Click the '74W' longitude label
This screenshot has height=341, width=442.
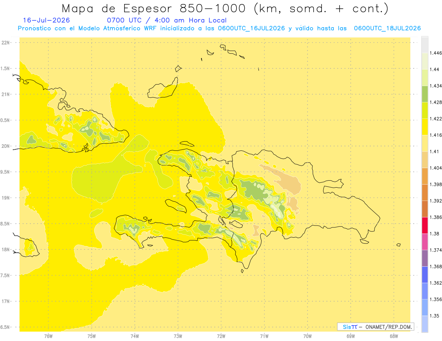point(135,336)
